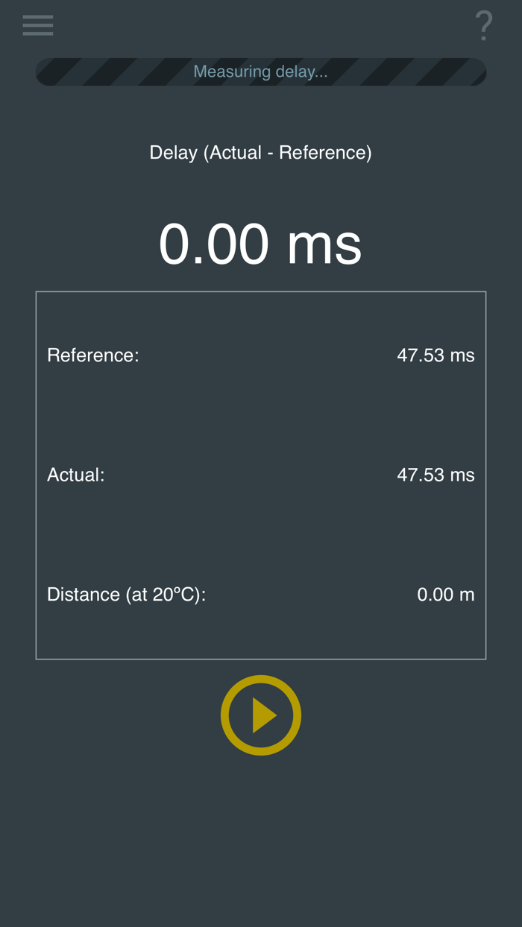Open the help screen via question mark icon
This screenshot has height=927, width=522.
pos(483,25)
